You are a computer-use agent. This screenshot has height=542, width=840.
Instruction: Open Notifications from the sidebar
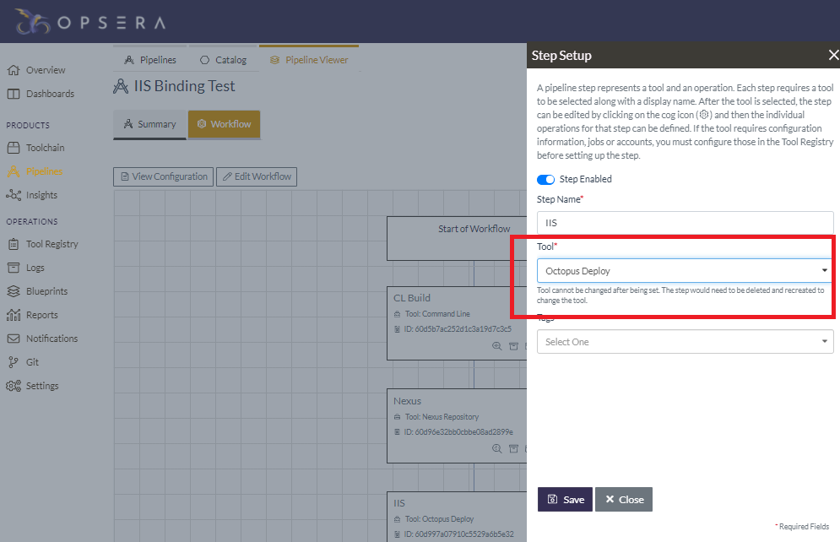point(51,339)
